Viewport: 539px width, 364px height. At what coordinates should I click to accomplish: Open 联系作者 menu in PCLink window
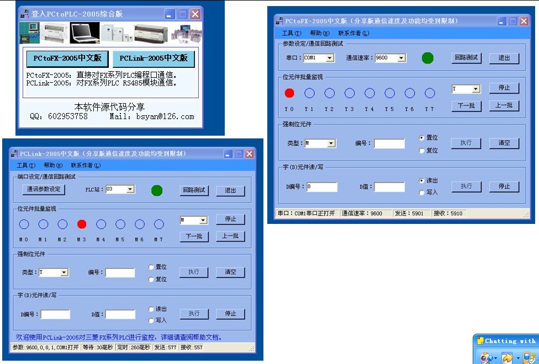click(86, 165)
